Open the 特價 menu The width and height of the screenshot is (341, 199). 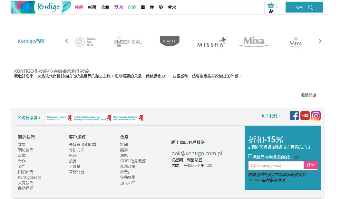click(79, 7)
